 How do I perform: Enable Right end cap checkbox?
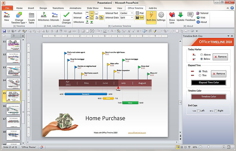[x=215, y=111]
